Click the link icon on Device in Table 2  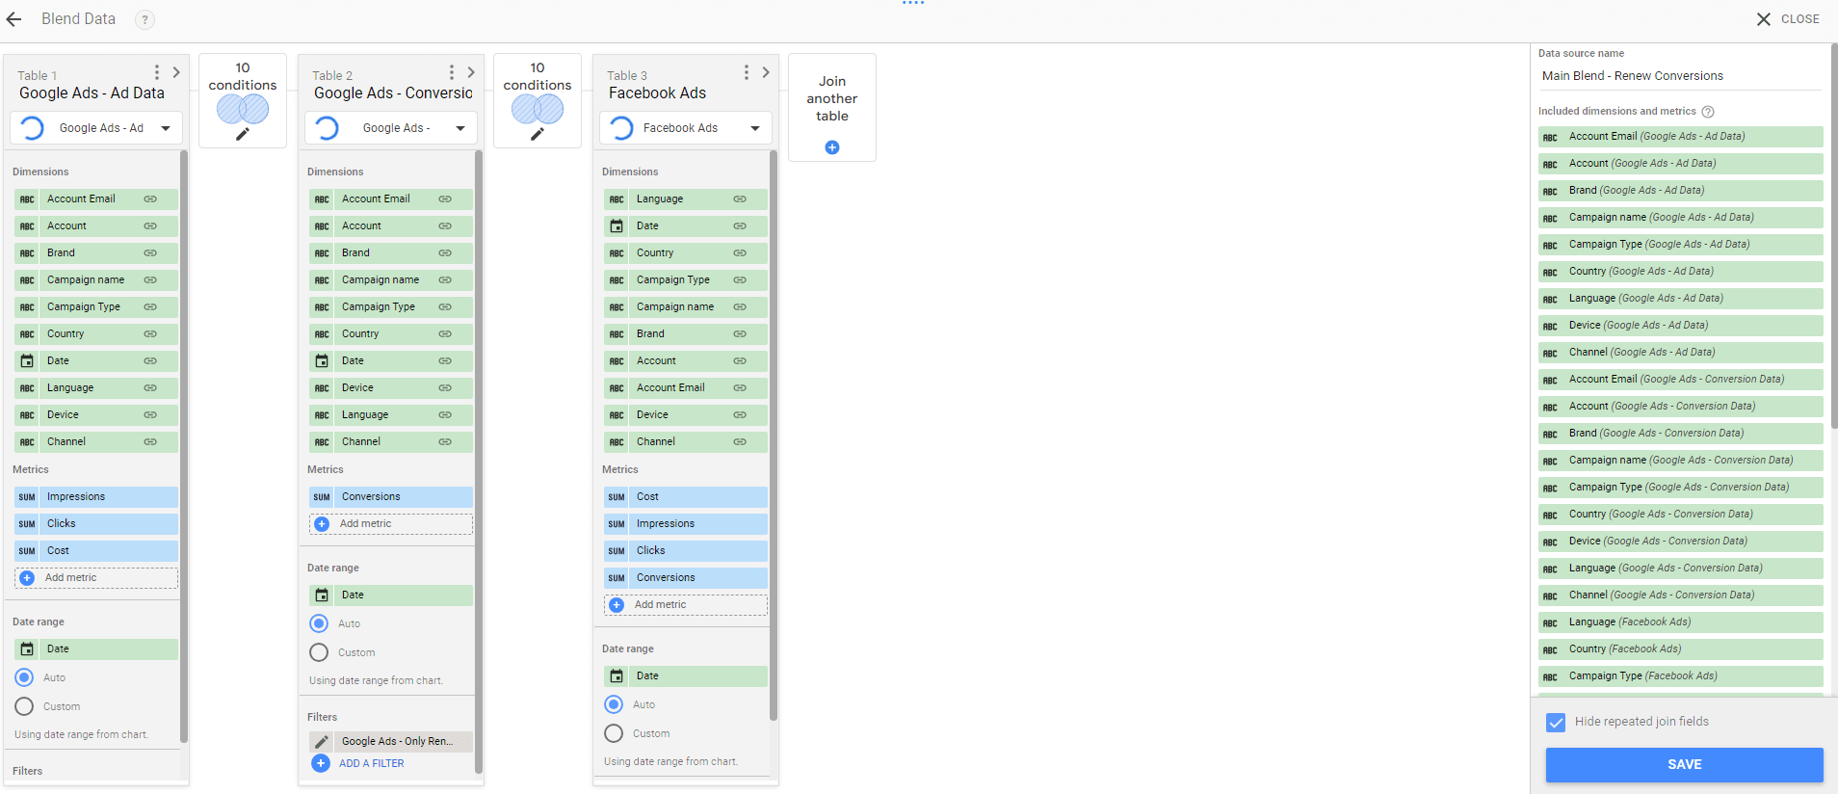[445, 388]
